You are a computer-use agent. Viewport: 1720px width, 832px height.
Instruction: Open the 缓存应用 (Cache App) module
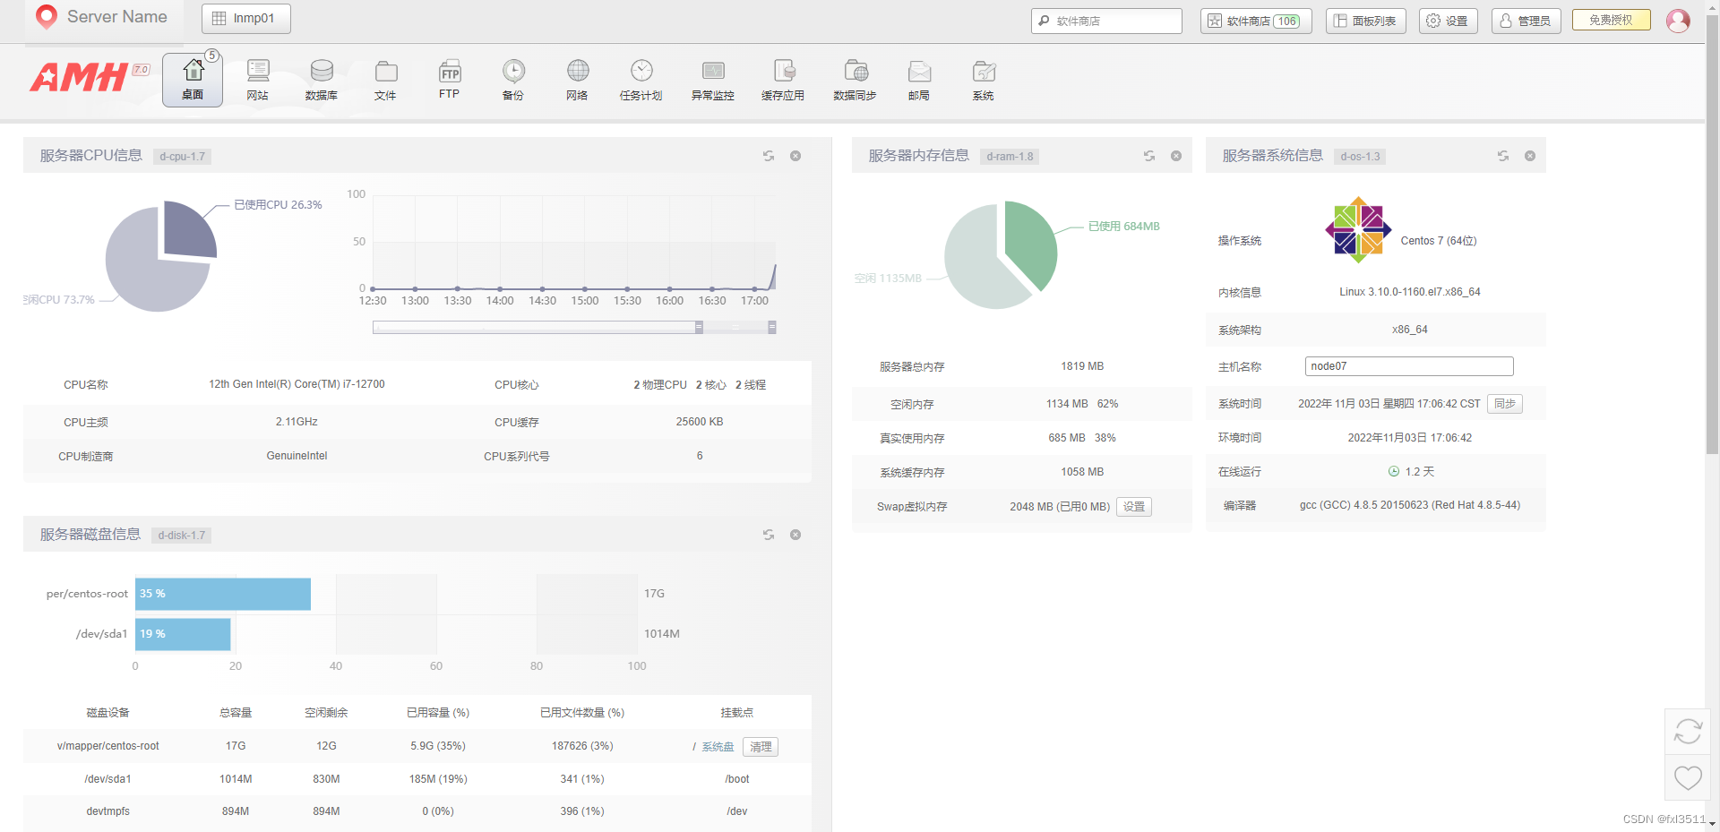tap(783, 79)
